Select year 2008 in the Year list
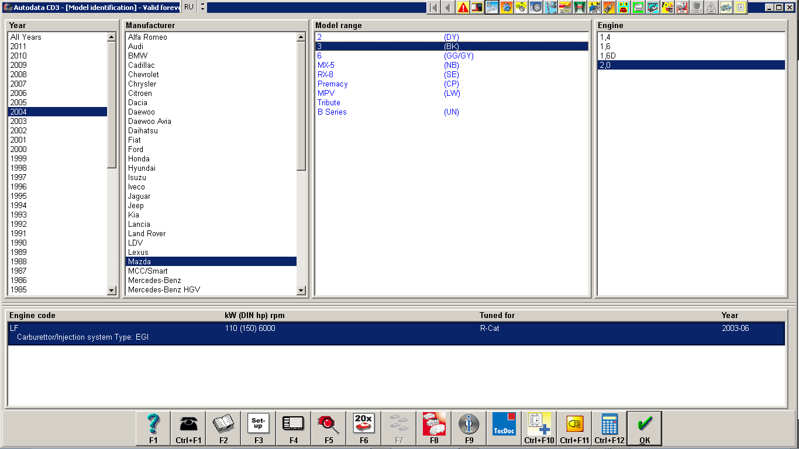This screenshot has width=799, height=449. point(57,74)
